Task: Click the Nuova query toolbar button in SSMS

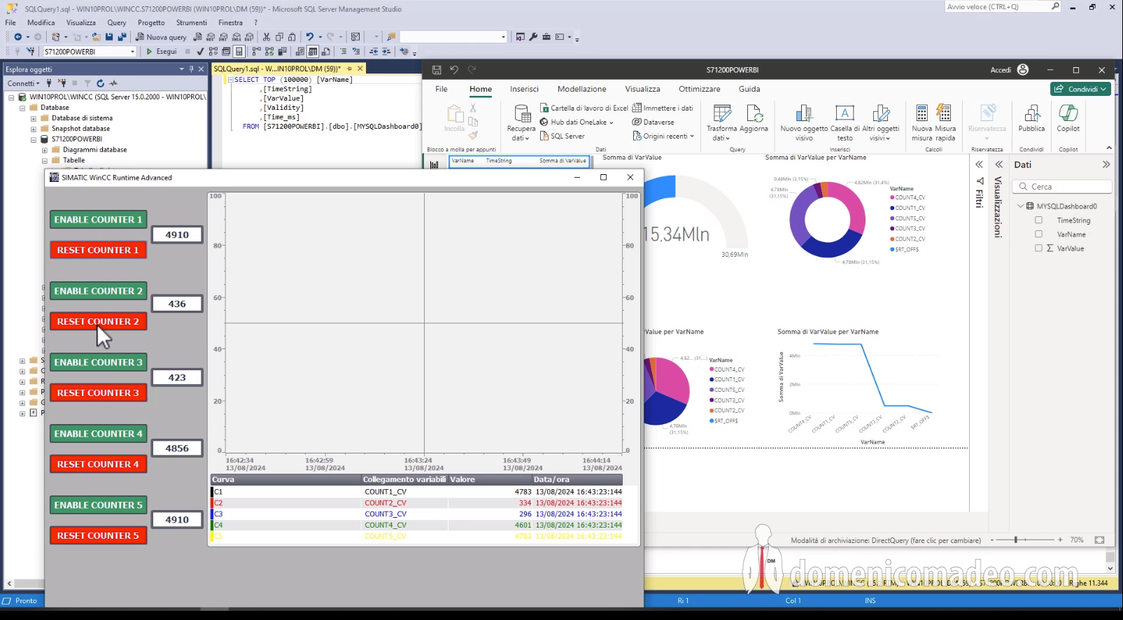Action: click(162, 37)
